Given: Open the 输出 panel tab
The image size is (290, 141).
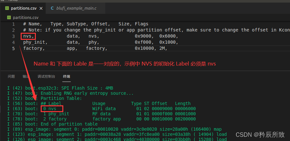Looking at the screenshot, I should click(x=26, y=76).
